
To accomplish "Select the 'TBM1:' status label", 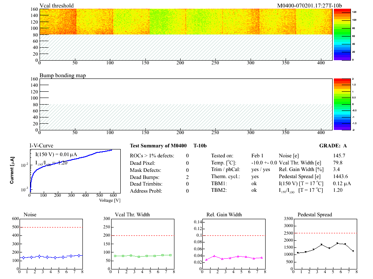I will point(219,183).
